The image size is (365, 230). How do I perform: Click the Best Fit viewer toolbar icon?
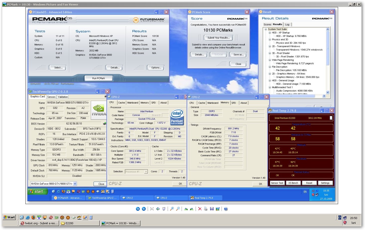coord(152,209)
